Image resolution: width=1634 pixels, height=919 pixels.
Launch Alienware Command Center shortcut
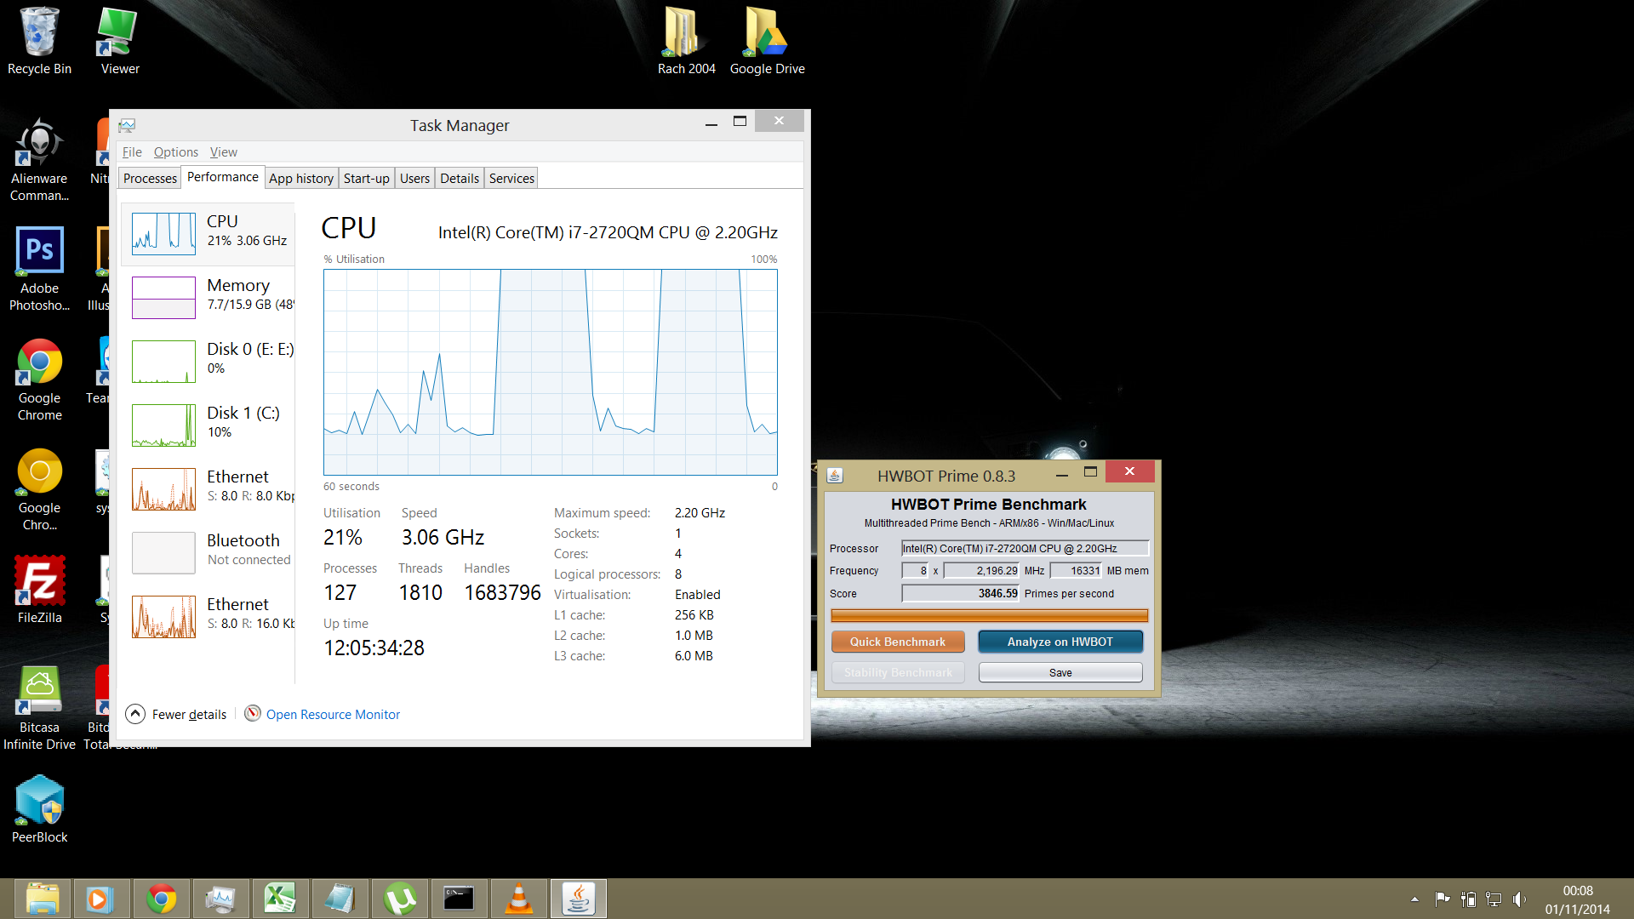coord(39,160)
